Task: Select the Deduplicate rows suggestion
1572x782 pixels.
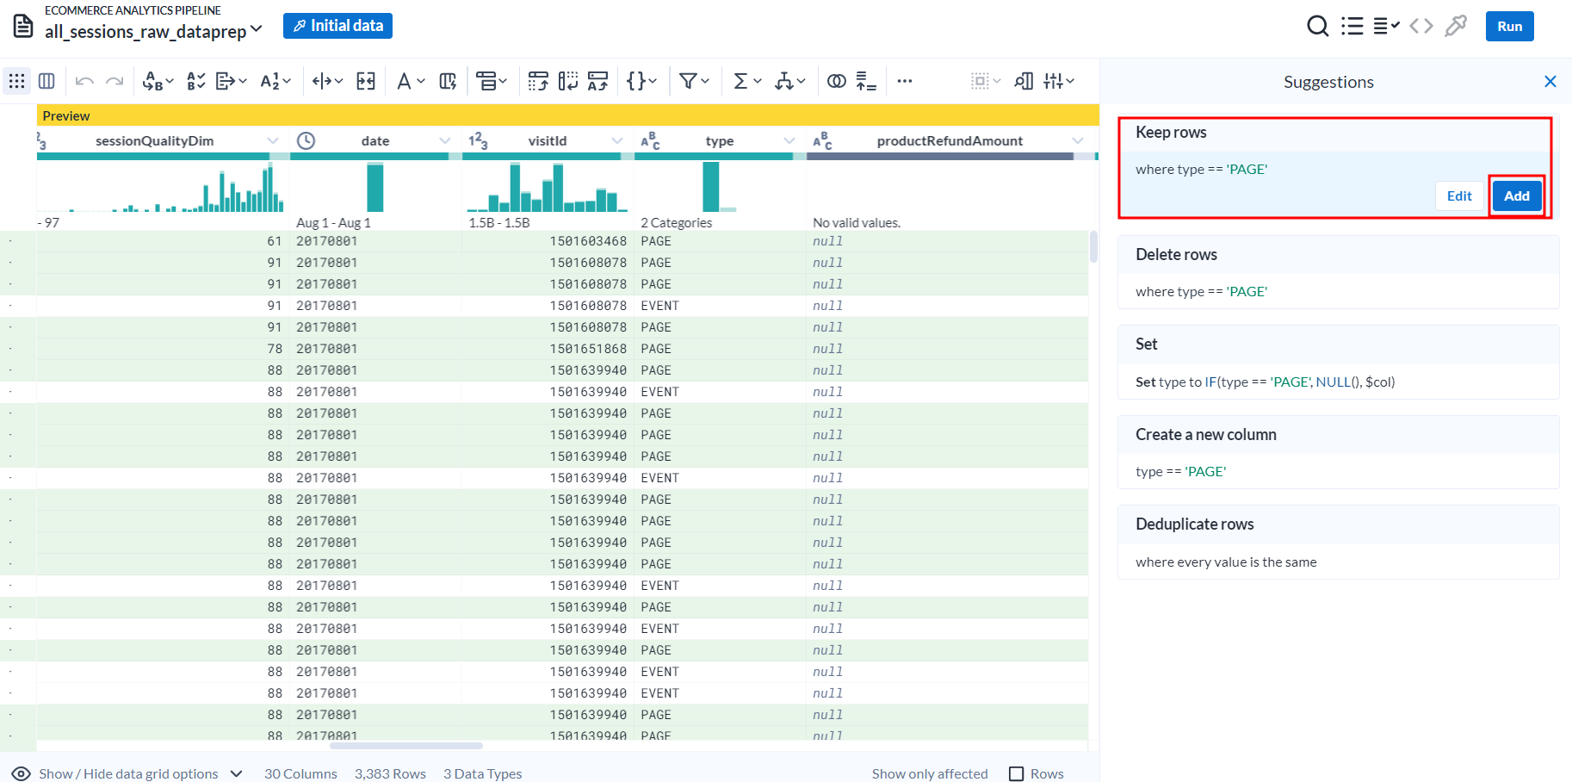Action: pyautogui.click(x=1338, y=542)
